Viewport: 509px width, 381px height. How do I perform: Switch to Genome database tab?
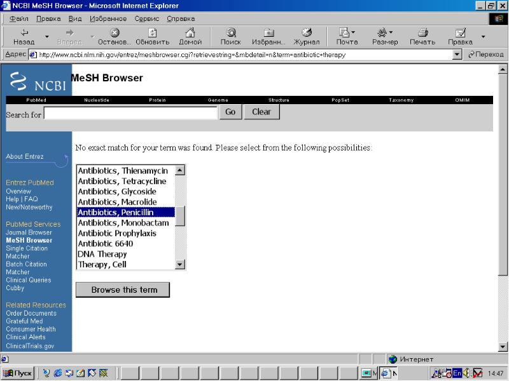coord(218,100)
